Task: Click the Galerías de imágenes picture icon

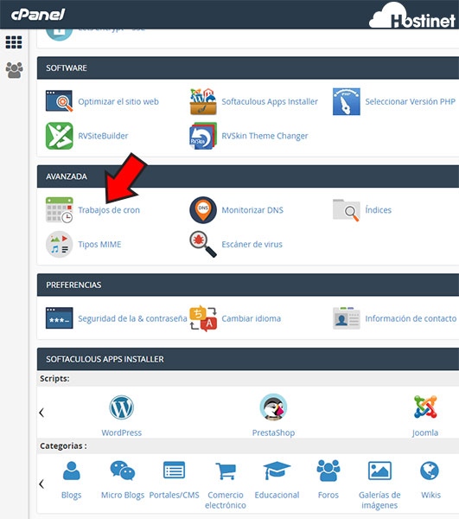Action: [379, 471]
